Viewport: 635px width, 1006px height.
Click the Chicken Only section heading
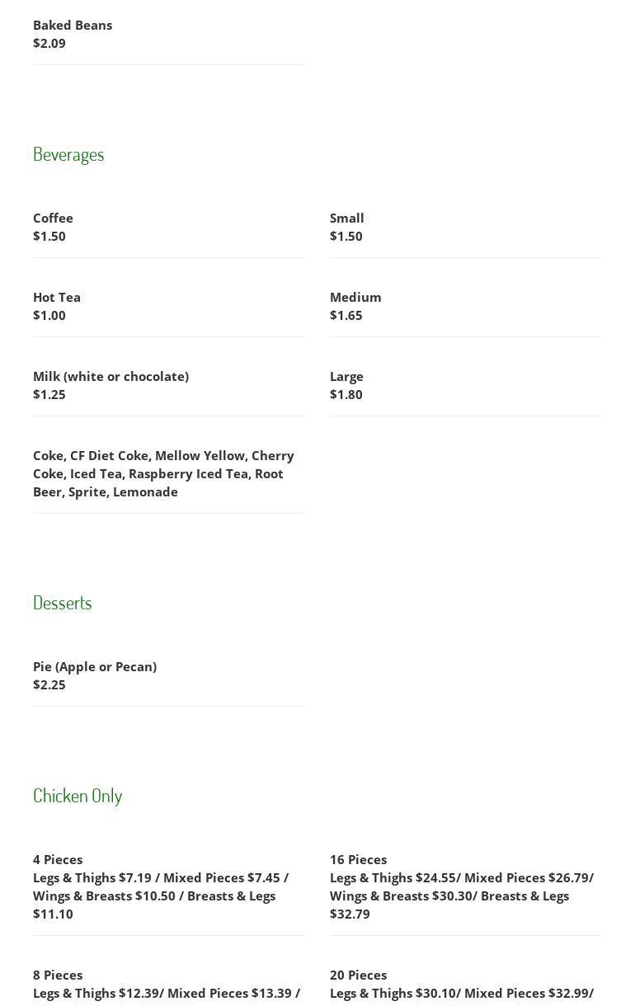[x=78, y=796]
